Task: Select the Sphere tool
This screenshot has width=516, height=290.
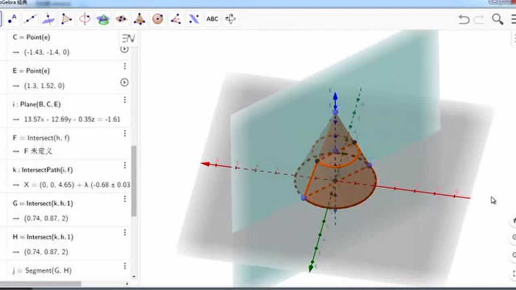Action: [x=158, y=19]
